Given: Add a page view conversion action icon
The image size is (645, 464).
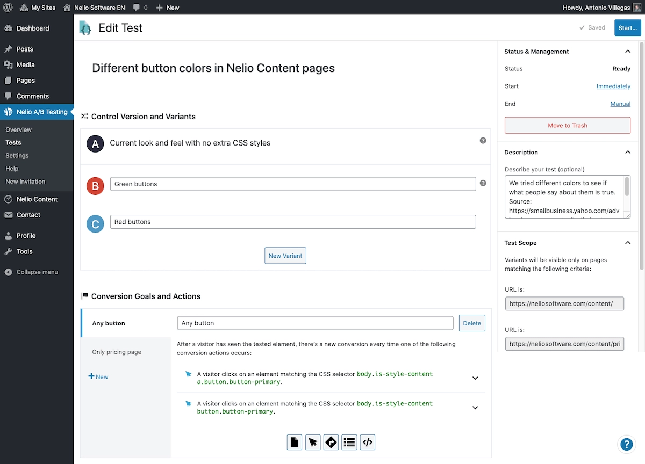Looking at the screenshot, I should point(295,442).
